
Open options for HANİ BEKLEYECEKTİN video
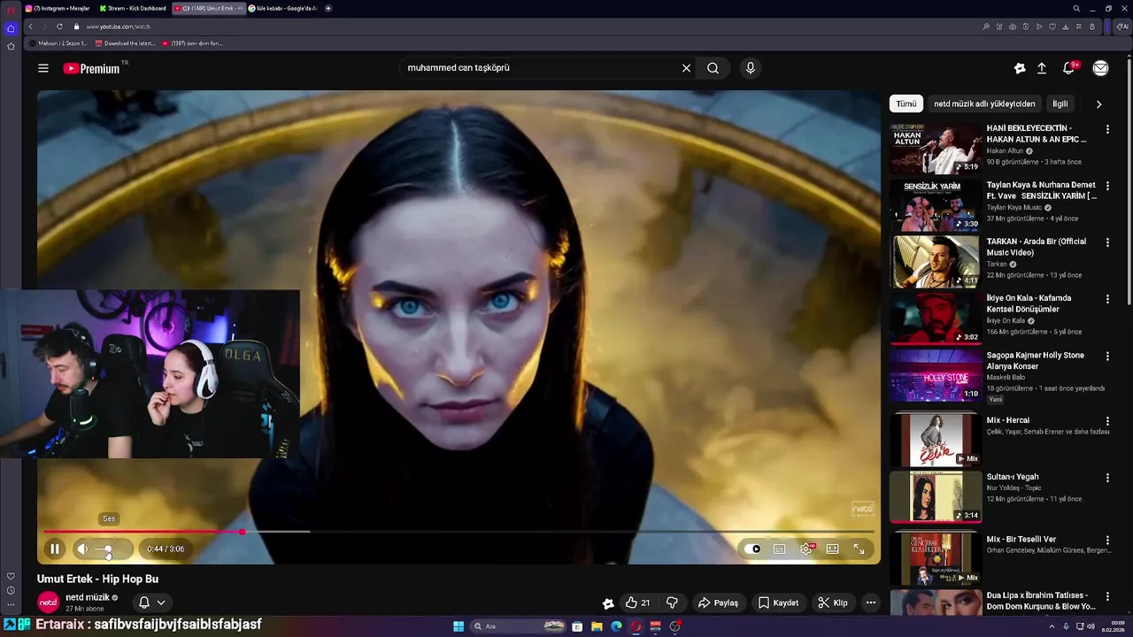pos(1107,129)
